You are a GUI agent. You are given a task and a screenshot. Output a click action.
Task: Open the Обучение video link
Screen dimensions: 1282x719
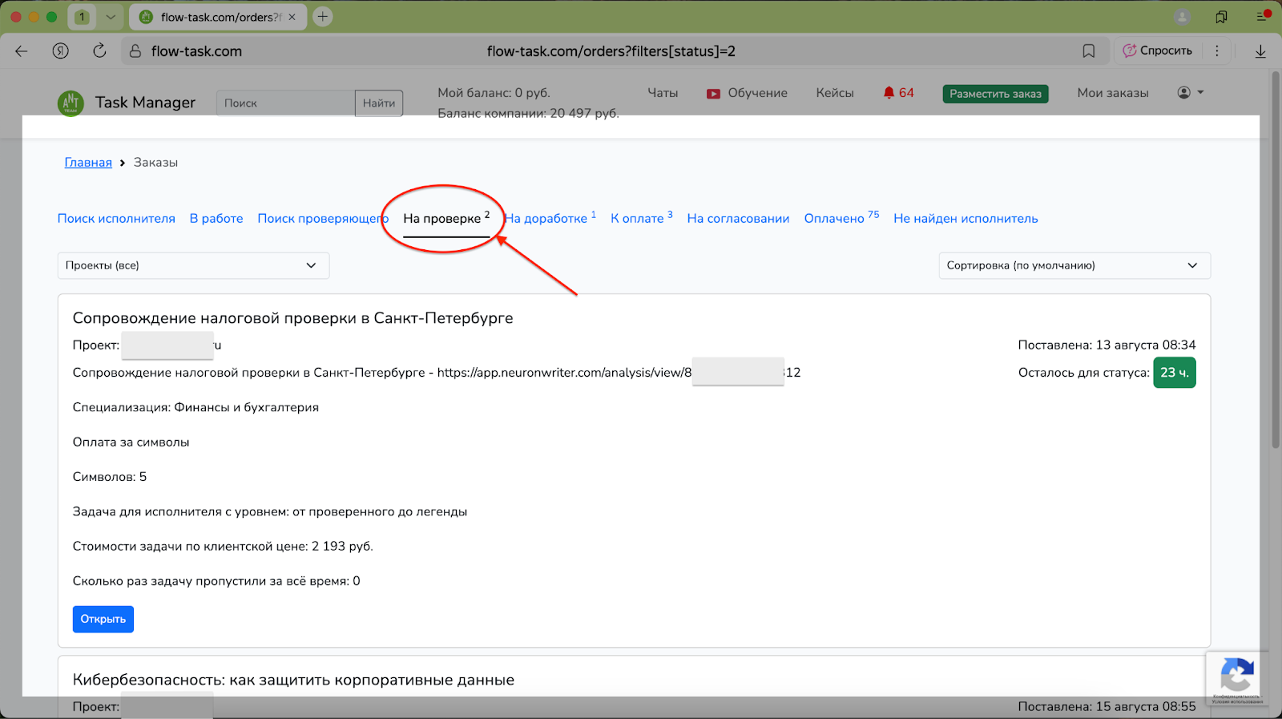(747, 93)
